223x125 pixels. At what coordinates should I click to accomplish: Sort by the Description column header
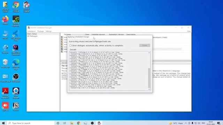[x=131, y=34]
